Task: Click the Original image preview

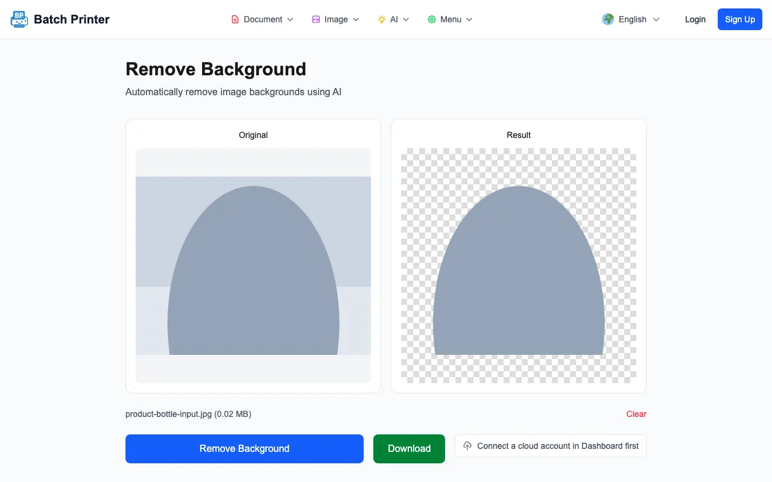Action: (x=253, y=266)
